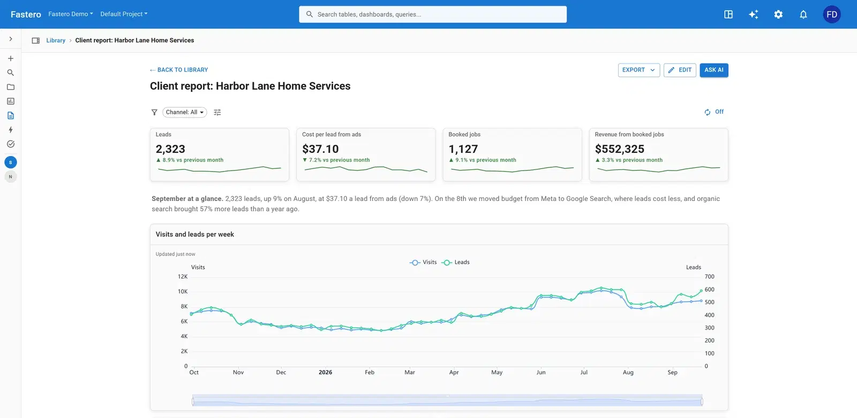This screenshot has height=418, width=857.
Task: Toggle the Leads series in chart legend
Action: [455, 262]
